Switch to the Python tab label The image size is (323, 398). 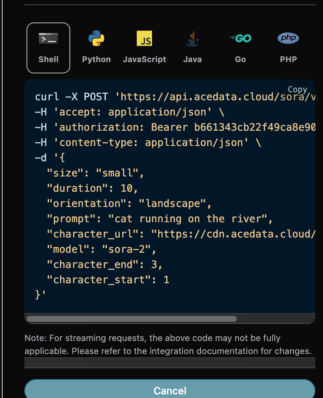pos(96,60)
